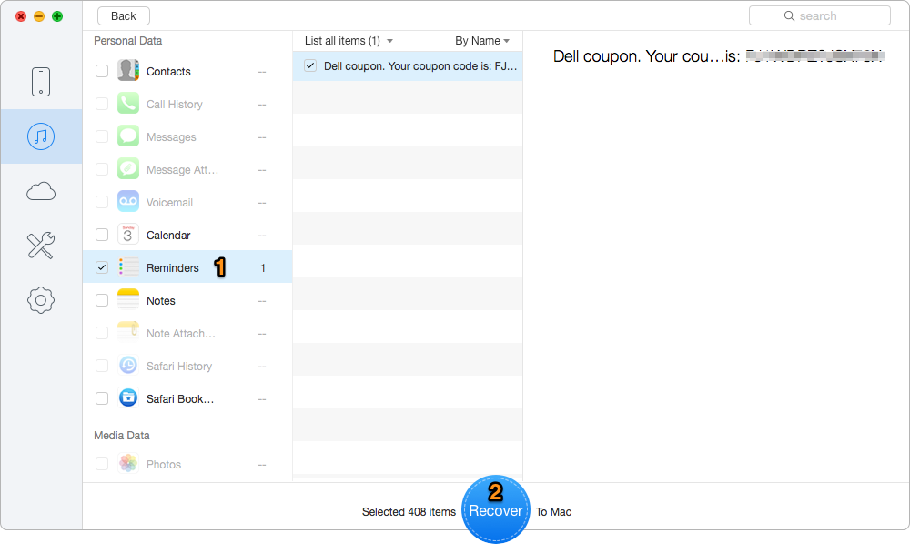Select the Notes category label
910x553 pixels.
point(161,300)
